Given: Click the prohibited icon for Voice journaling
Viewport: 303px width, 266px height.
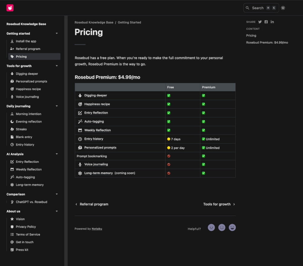Looking at the screenshot, I should [169, 164].
